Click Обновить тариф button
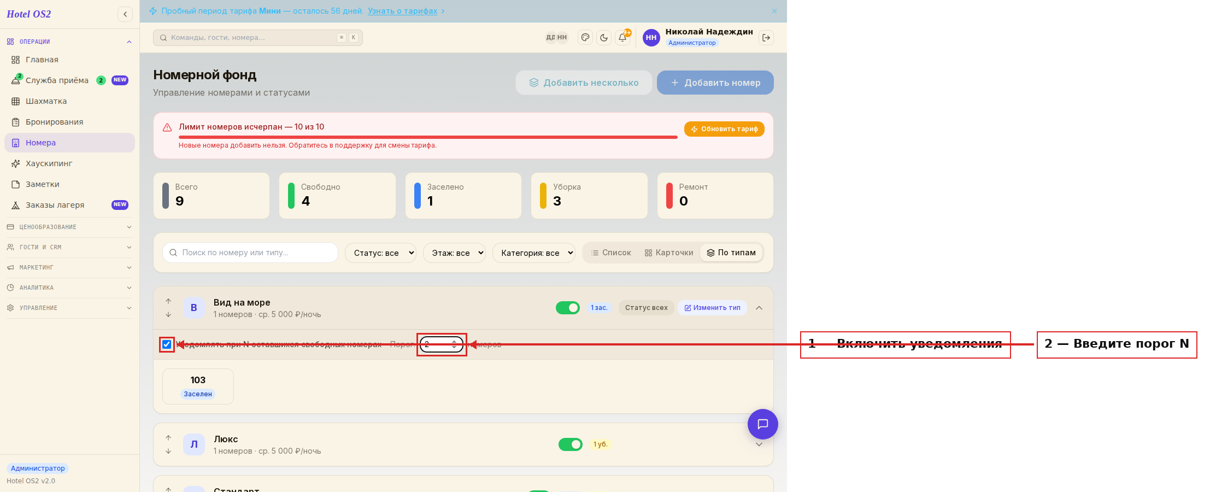This screenshot has height=492, width=1210. [x=724, y=129]
